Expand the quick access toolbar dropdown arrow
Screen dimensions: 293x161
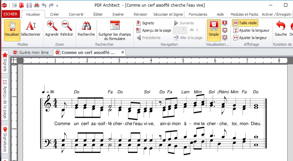(57, 6)
